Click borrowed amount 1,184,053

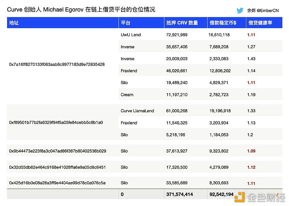pos(219,135)
